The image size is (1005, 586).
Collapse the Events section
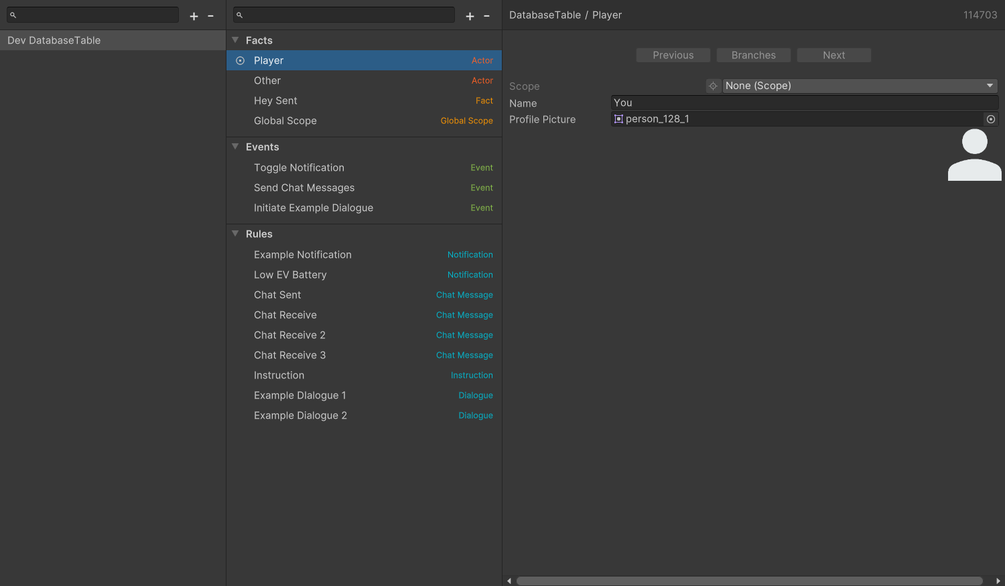(235, 147)
